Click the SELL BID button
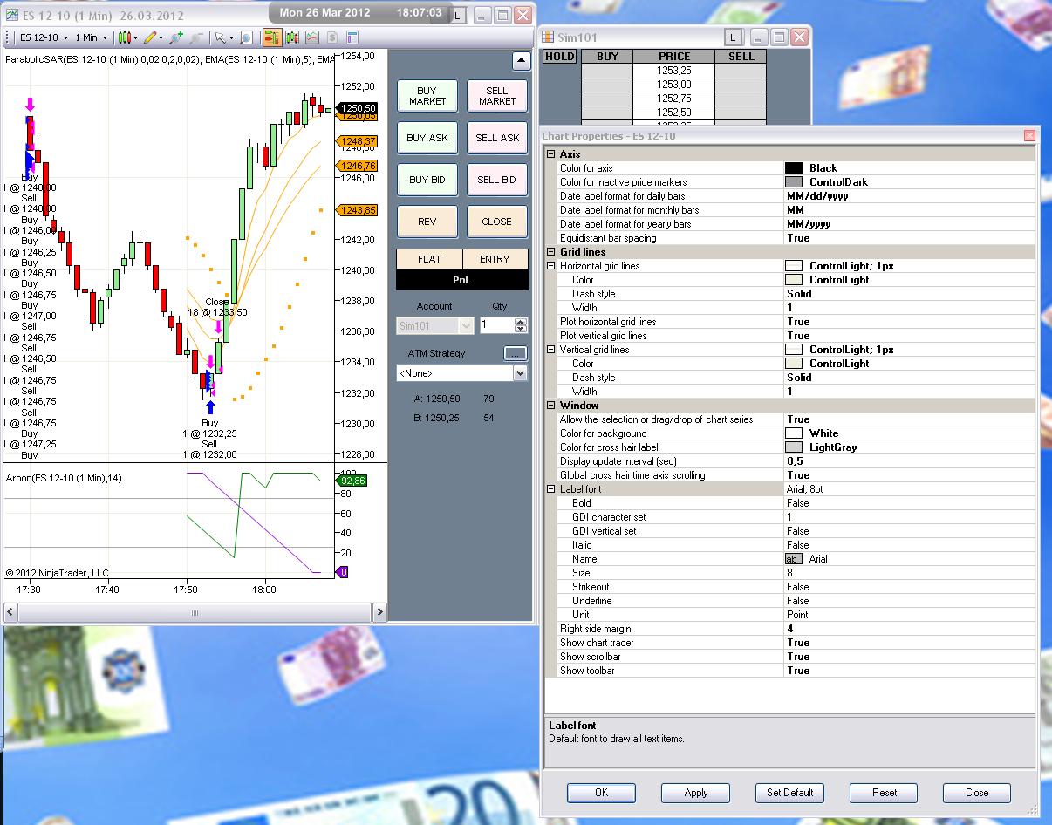The width and height of the screenshot is (1052, 825). (x=497, y=180)
